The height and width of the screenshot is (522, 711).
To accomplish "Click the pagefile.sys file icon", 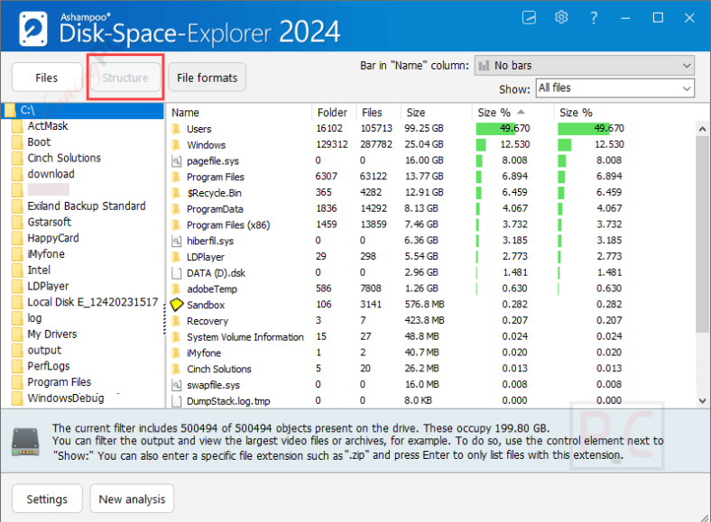I will [176, 160].
